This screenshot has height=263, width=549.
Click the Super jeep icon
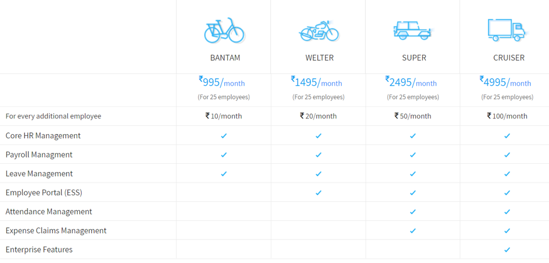tap(414, 30)
